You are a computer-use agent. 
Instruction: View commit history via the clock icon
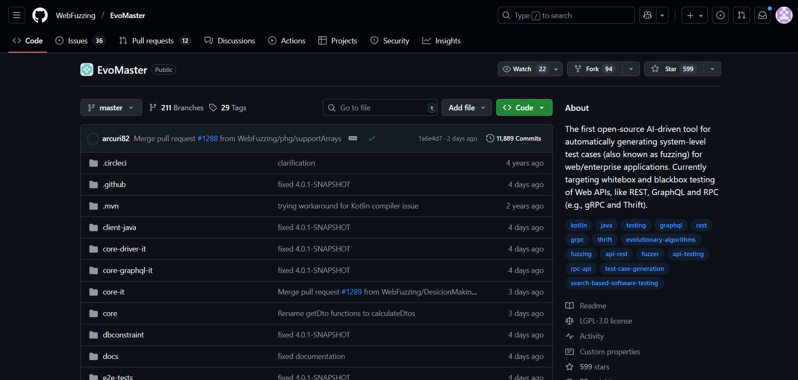[x=490, y=138]
